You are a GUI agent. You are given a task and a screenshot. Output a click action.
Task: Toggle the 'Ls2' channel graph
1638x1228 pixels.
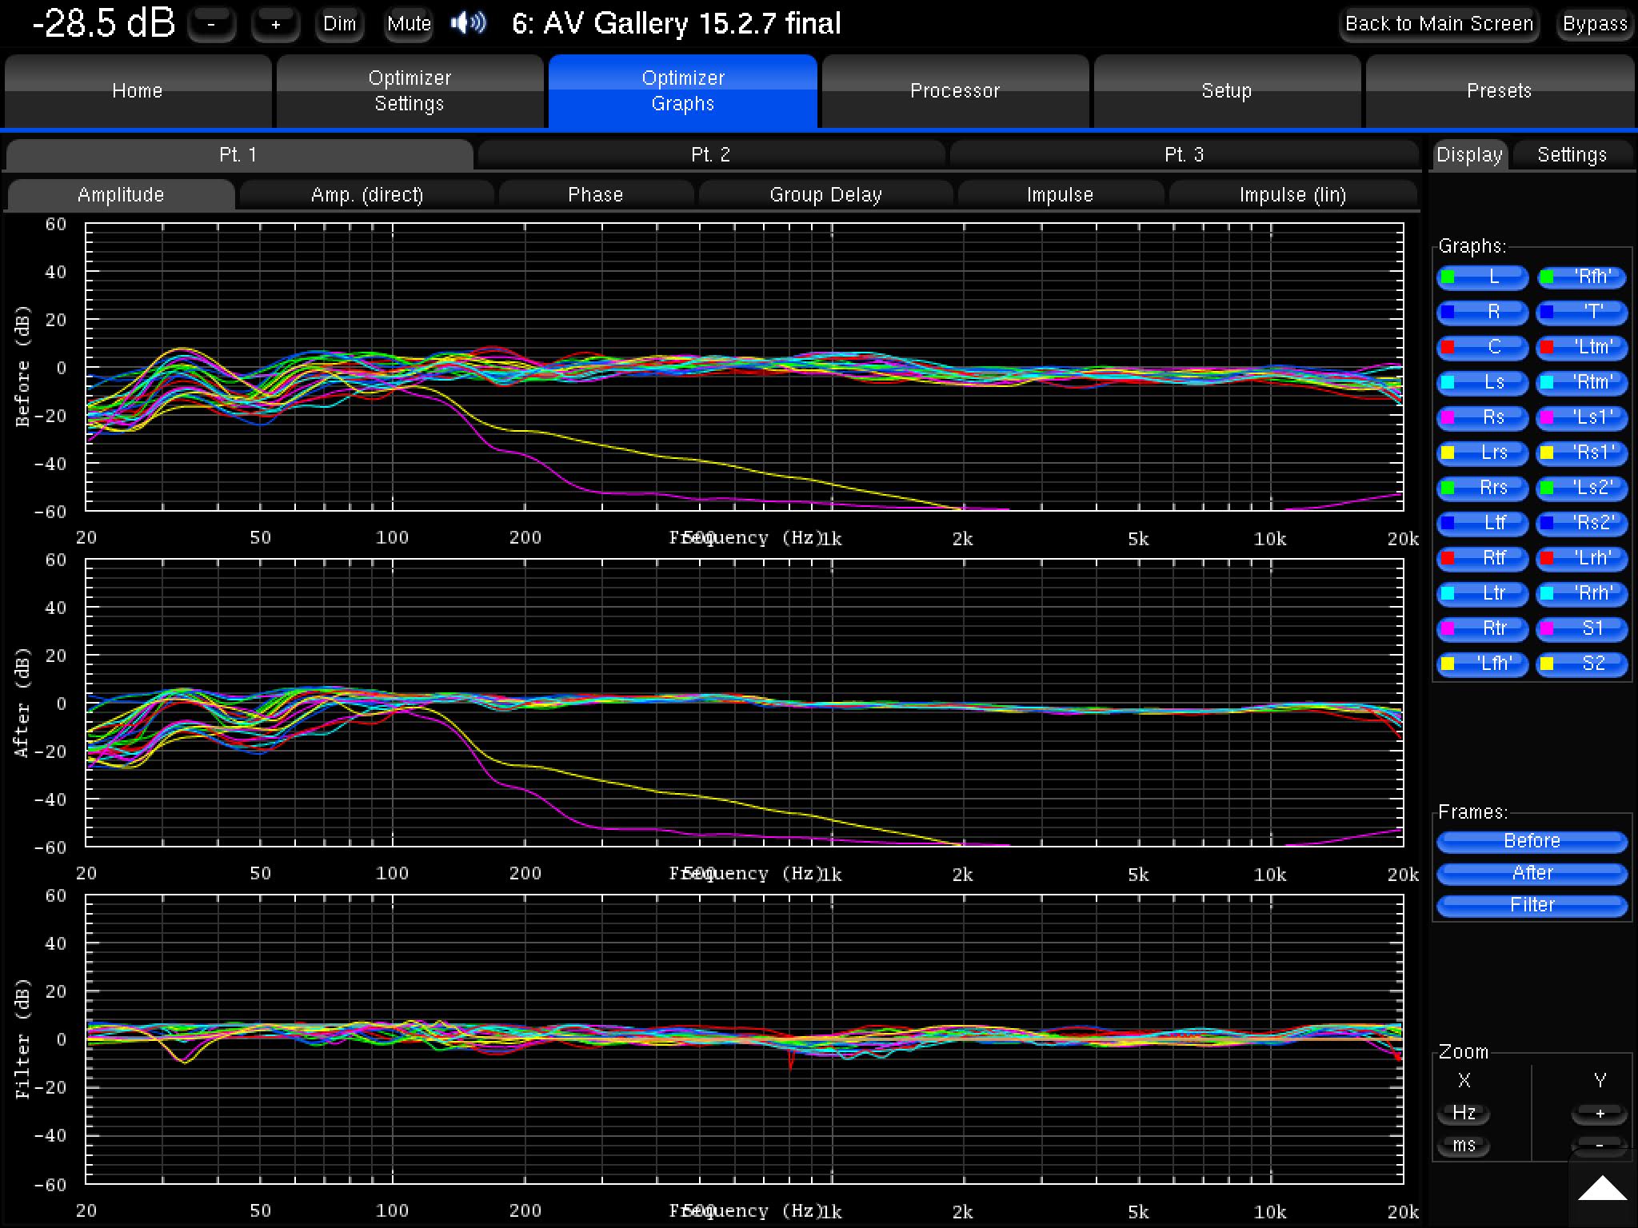1582,488
